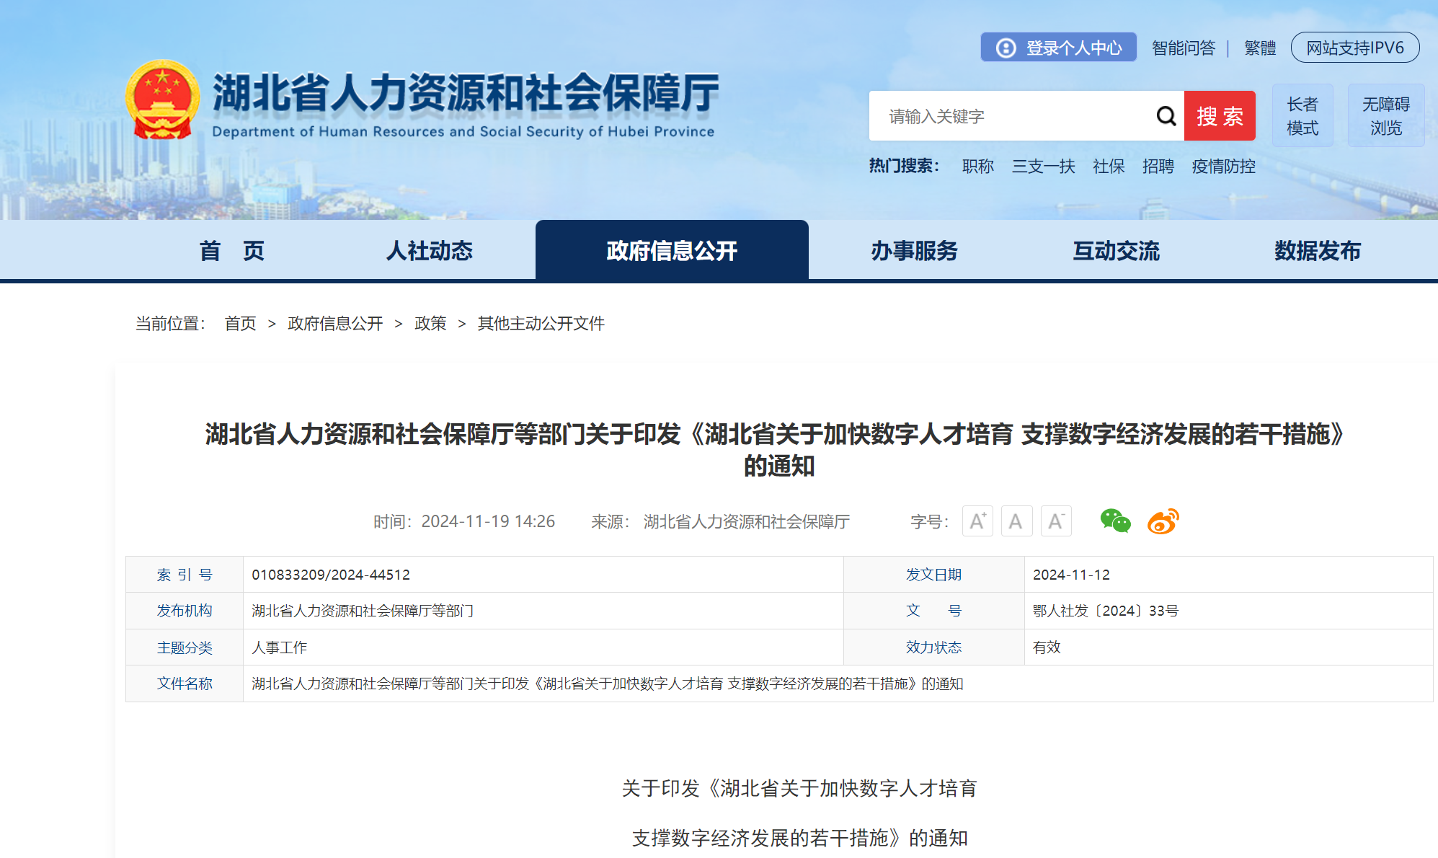Select hot search term 三支一扶
This screenshot has width=1438, height=858.
click(x=1043, y=167)
